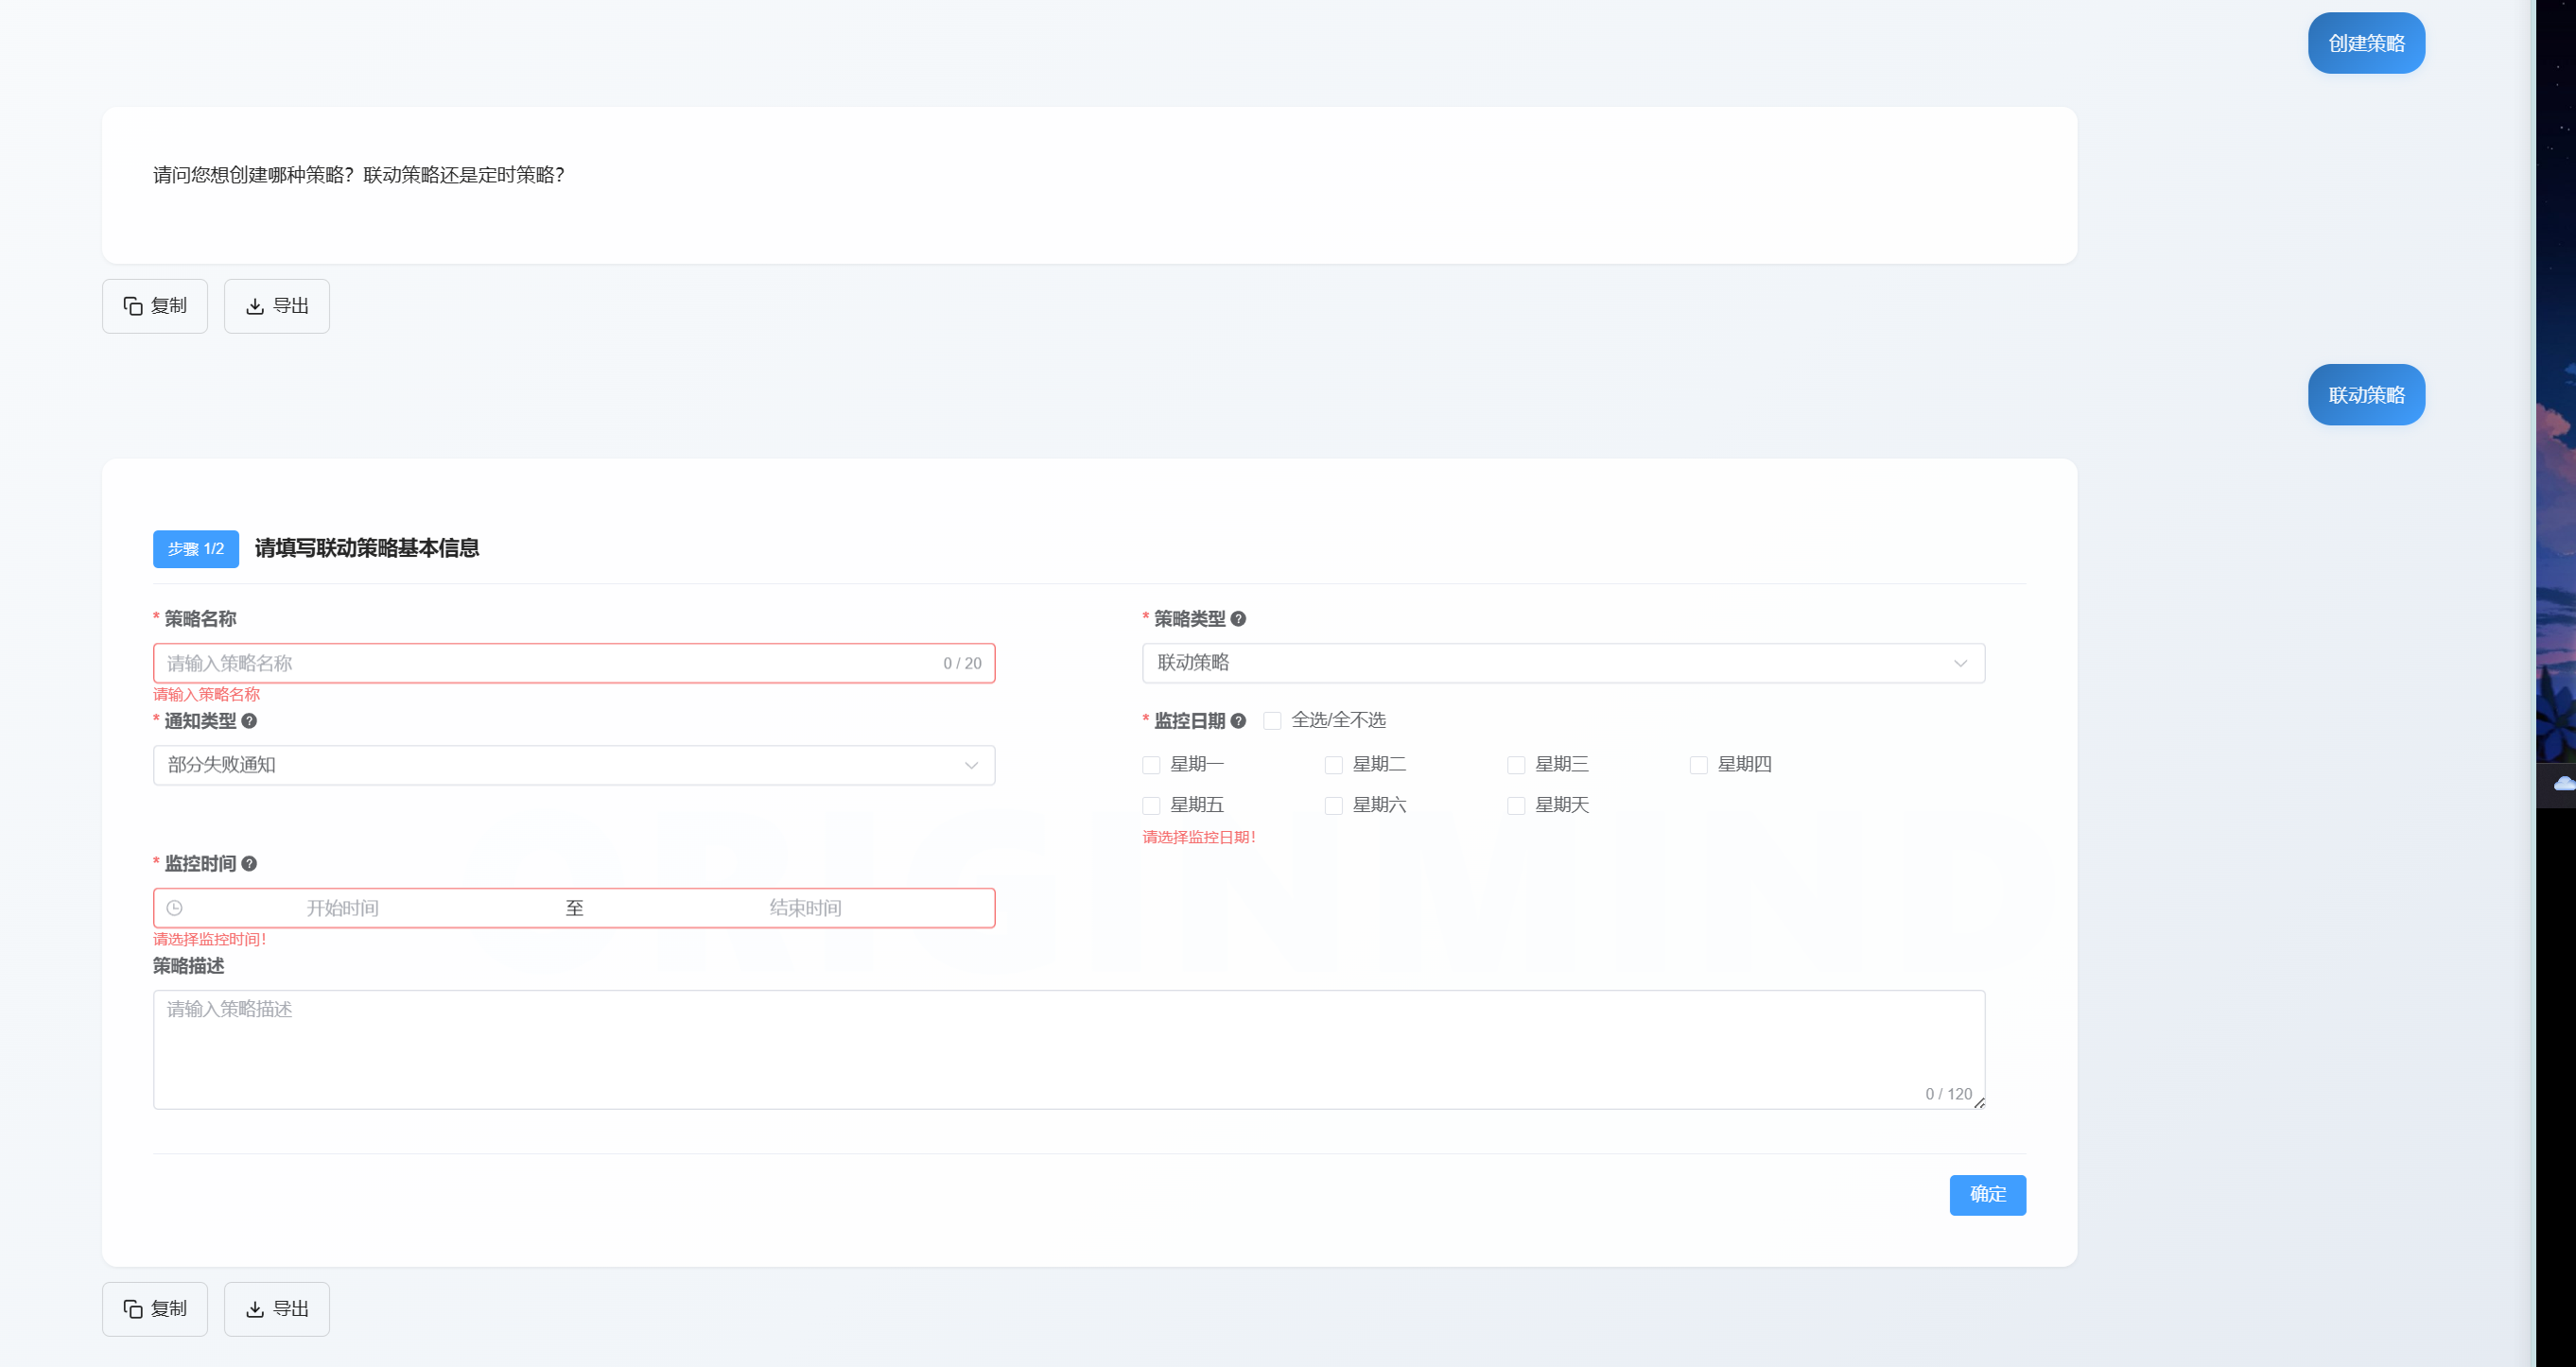Click 复制 under the first reply
This screenshot has height=1367, width=2576.
[155, 306]
